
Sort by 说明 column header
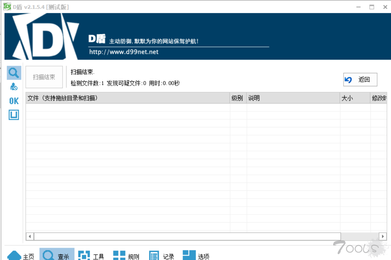(293, 98)
